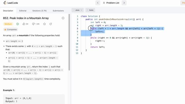Open the Java language dropdown

tap(78, 10)
